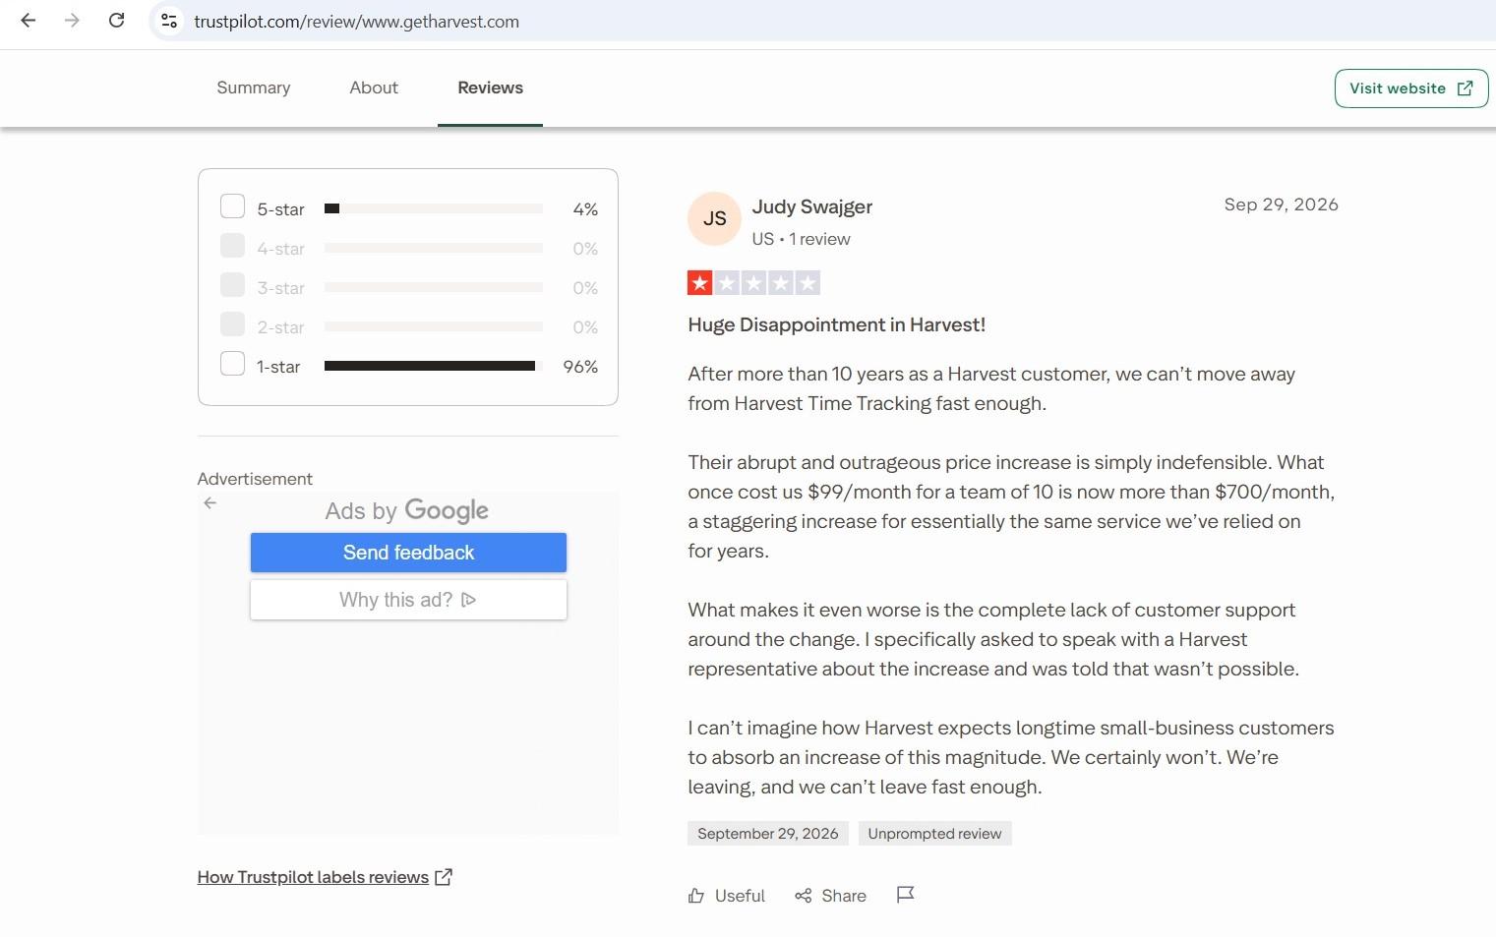Go back with the browser back arrow
Image resolution: width=1496 pixels, height=937 pixels.
tap(29, 21)
